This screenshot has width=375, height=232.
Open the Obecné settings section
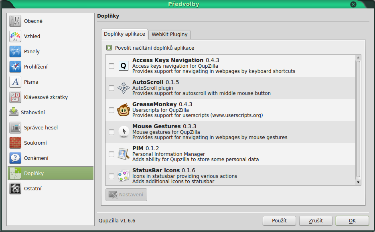pos(51,21)
